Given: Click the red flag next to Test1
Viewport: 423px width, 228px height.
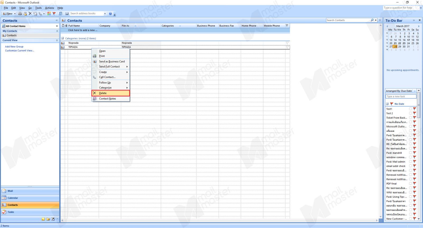Looking at the screenshot, I should pyautogui.click(x=415, y=109).
